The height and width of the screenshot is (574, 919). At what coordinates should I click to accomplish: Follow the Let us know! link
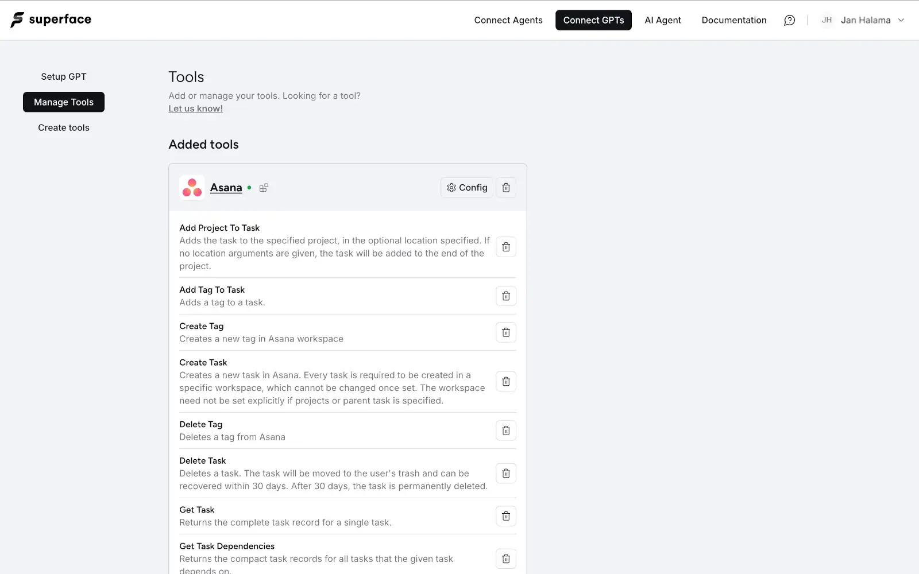click(x=195, y=108)
